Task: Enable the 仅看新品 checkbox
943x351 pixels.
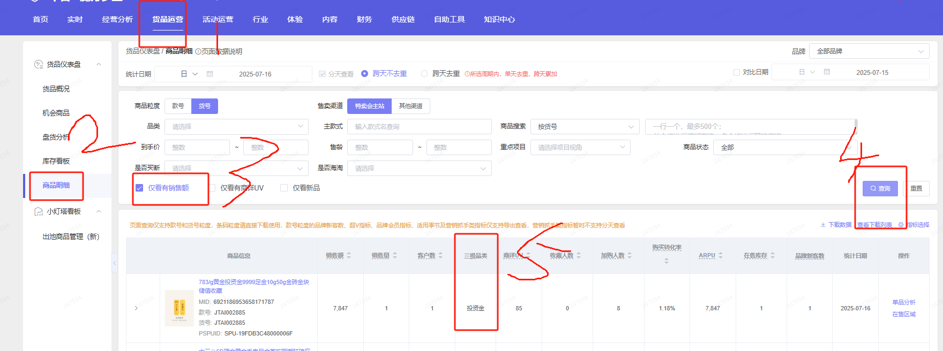Action: pos(284,188)
